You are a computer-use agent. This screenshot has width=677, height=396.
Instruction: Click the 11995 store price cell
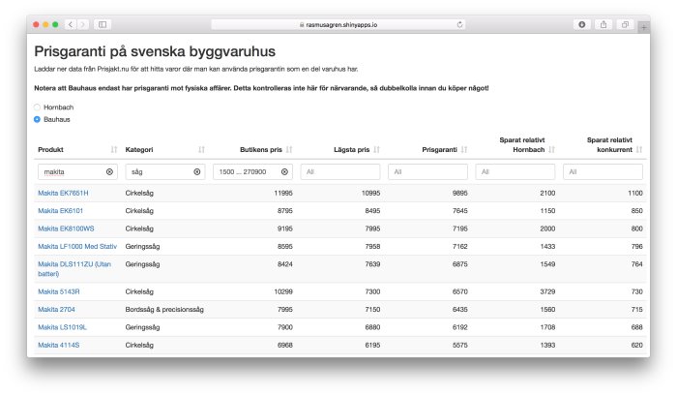[x=283, y=194]
